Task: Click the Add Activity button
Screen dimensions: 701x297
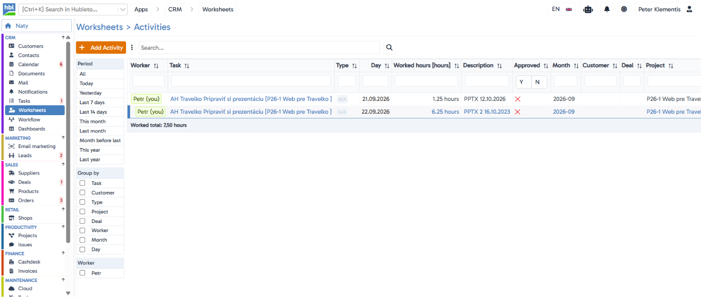Action: (x=101, y=48)
